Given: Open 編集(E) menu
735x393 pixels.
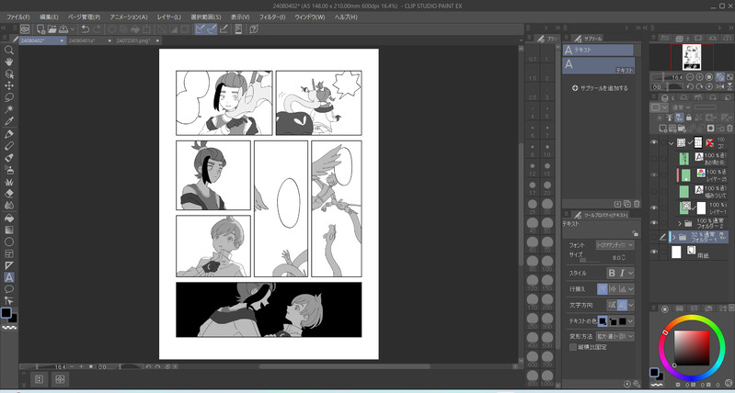Looking at the screenshot, I should 48,17.
